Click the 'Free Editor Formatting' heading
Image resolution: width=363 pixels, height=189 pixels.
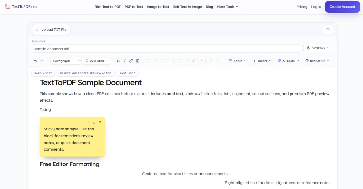point(69,164)
